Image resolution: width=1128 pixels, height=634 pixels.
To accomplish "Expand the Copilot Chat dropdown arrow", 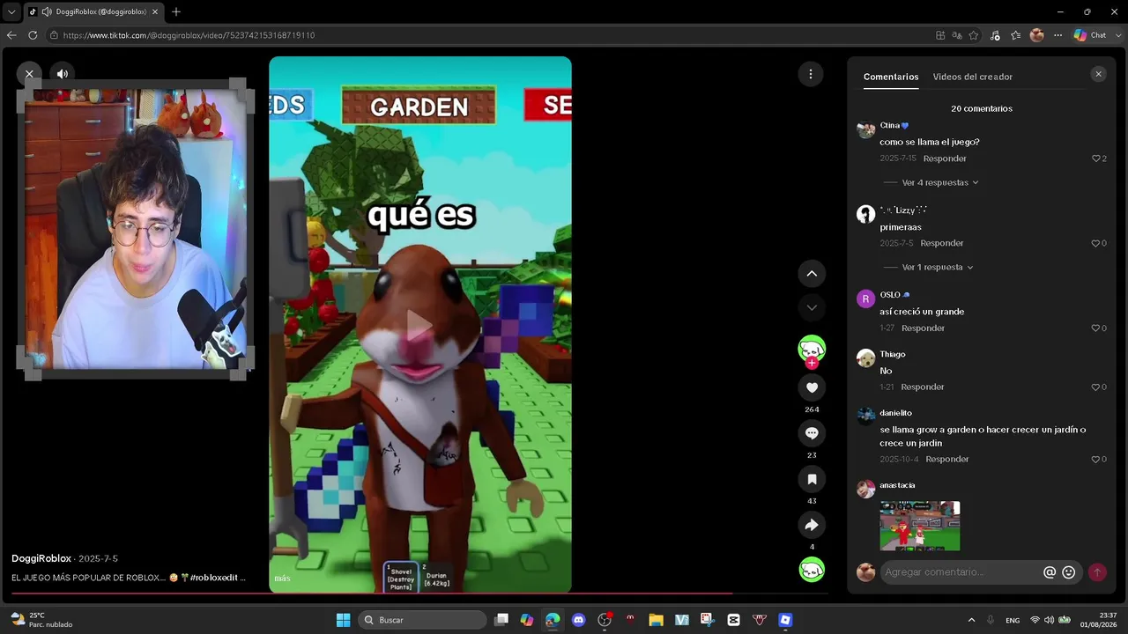I will [x=1117, y=35].
